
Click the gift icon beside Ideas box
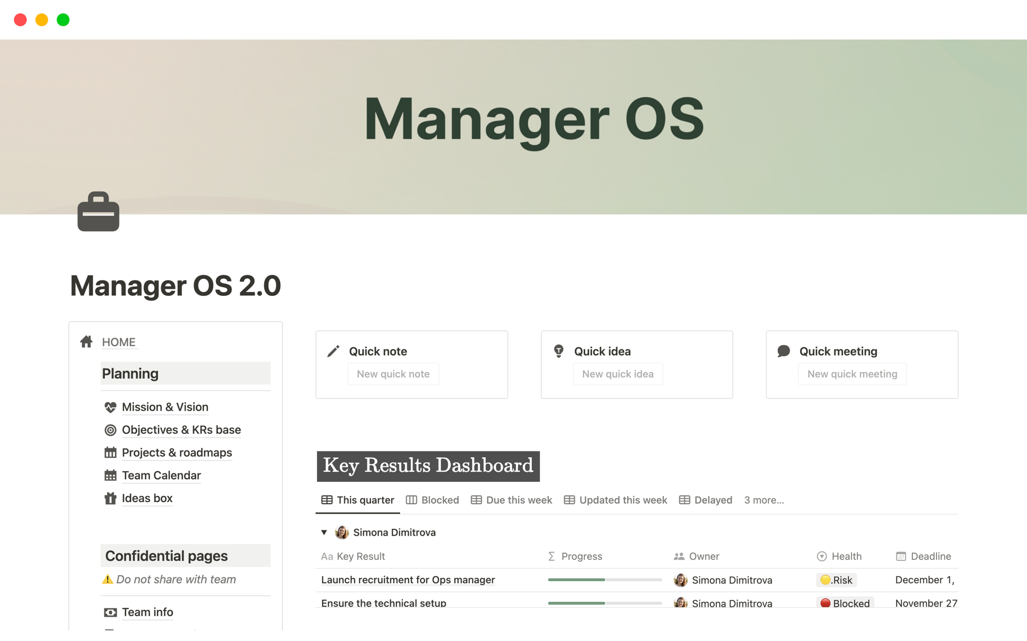[110, 498]
